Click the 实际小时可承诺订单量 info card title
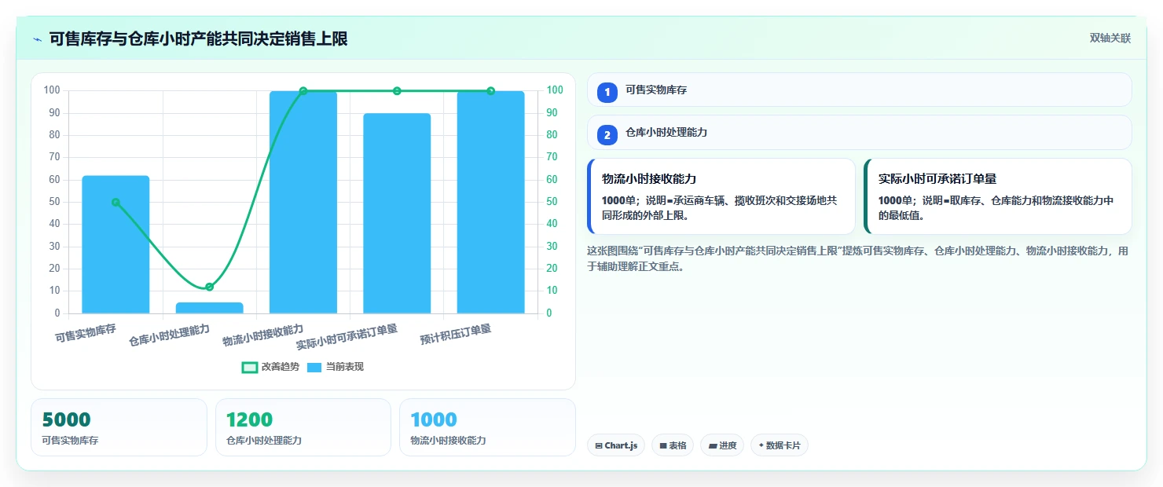 (937, 179)
